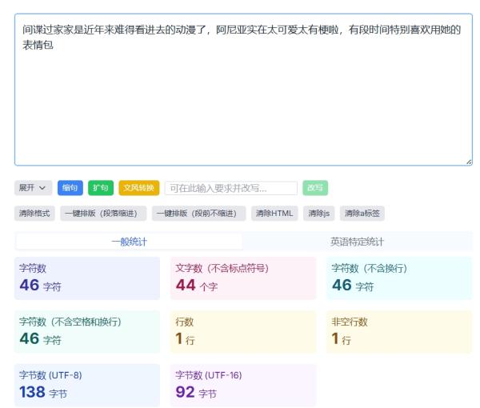Image resolution: width=480 pixels, height=408 pixels.
Task: Click 一键排版（段前不缩进） button
Action: (198, 214)
